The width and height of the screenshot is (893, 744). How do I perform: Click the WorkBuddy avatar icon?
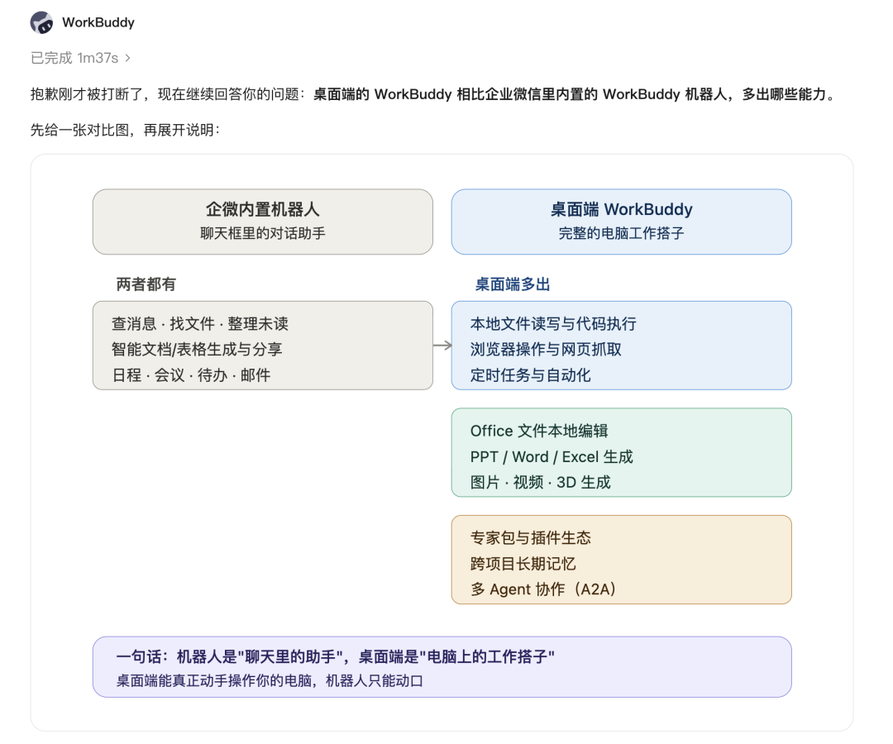pos(41,23)
